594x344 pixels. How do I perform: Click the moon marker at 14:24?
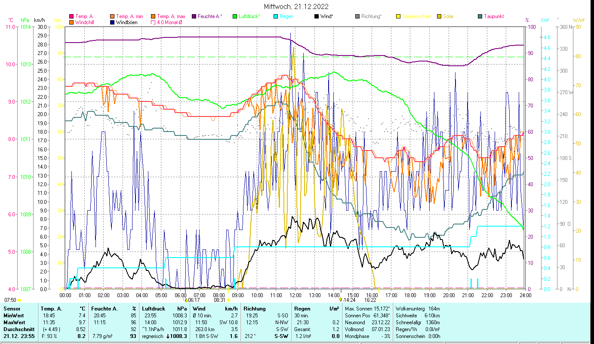coord(341,300)
